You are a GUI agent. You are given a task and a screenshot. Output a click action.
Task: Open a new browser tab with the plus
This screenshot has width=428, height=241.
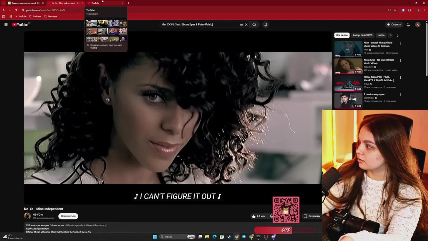(128, 3)
